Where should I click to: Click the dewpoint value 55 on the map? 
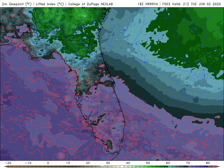[x=51, y=22]
